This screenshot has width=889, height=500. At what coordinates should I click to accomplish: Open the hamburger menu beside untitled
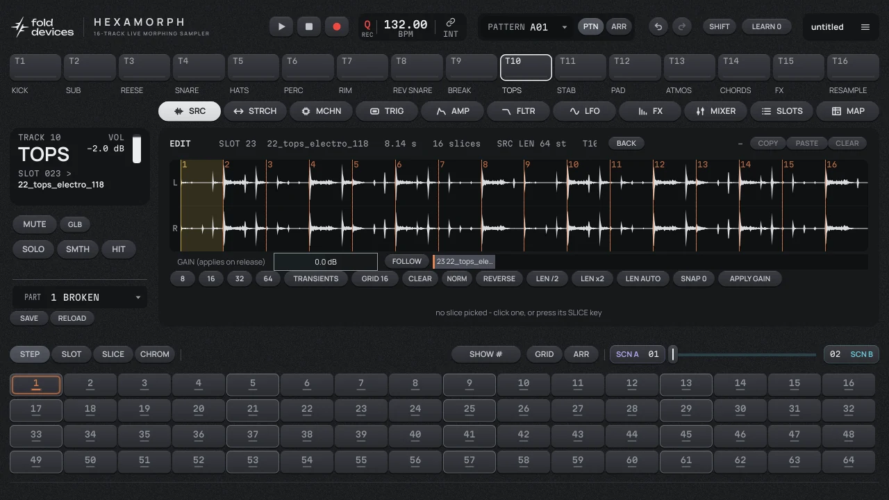(865, 27)
